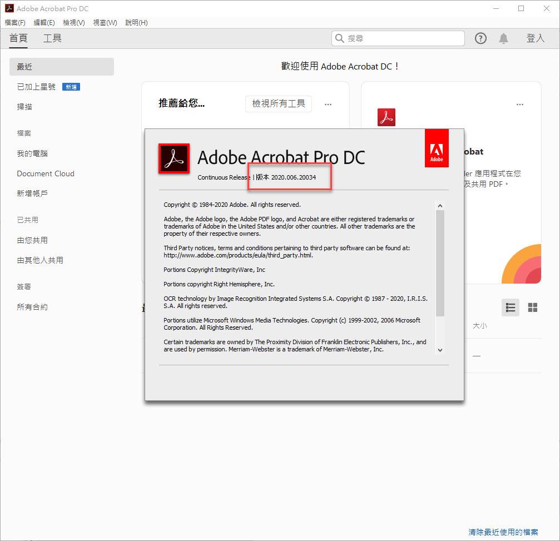
Task: Select 新增帳戶 in the sidebar
Action: 32,193
